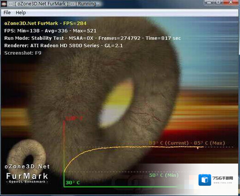Click the 'oZone3D.Net FurMark - FPS=284' line
This screenshot has width=240, height=196.
click(45, 23)
